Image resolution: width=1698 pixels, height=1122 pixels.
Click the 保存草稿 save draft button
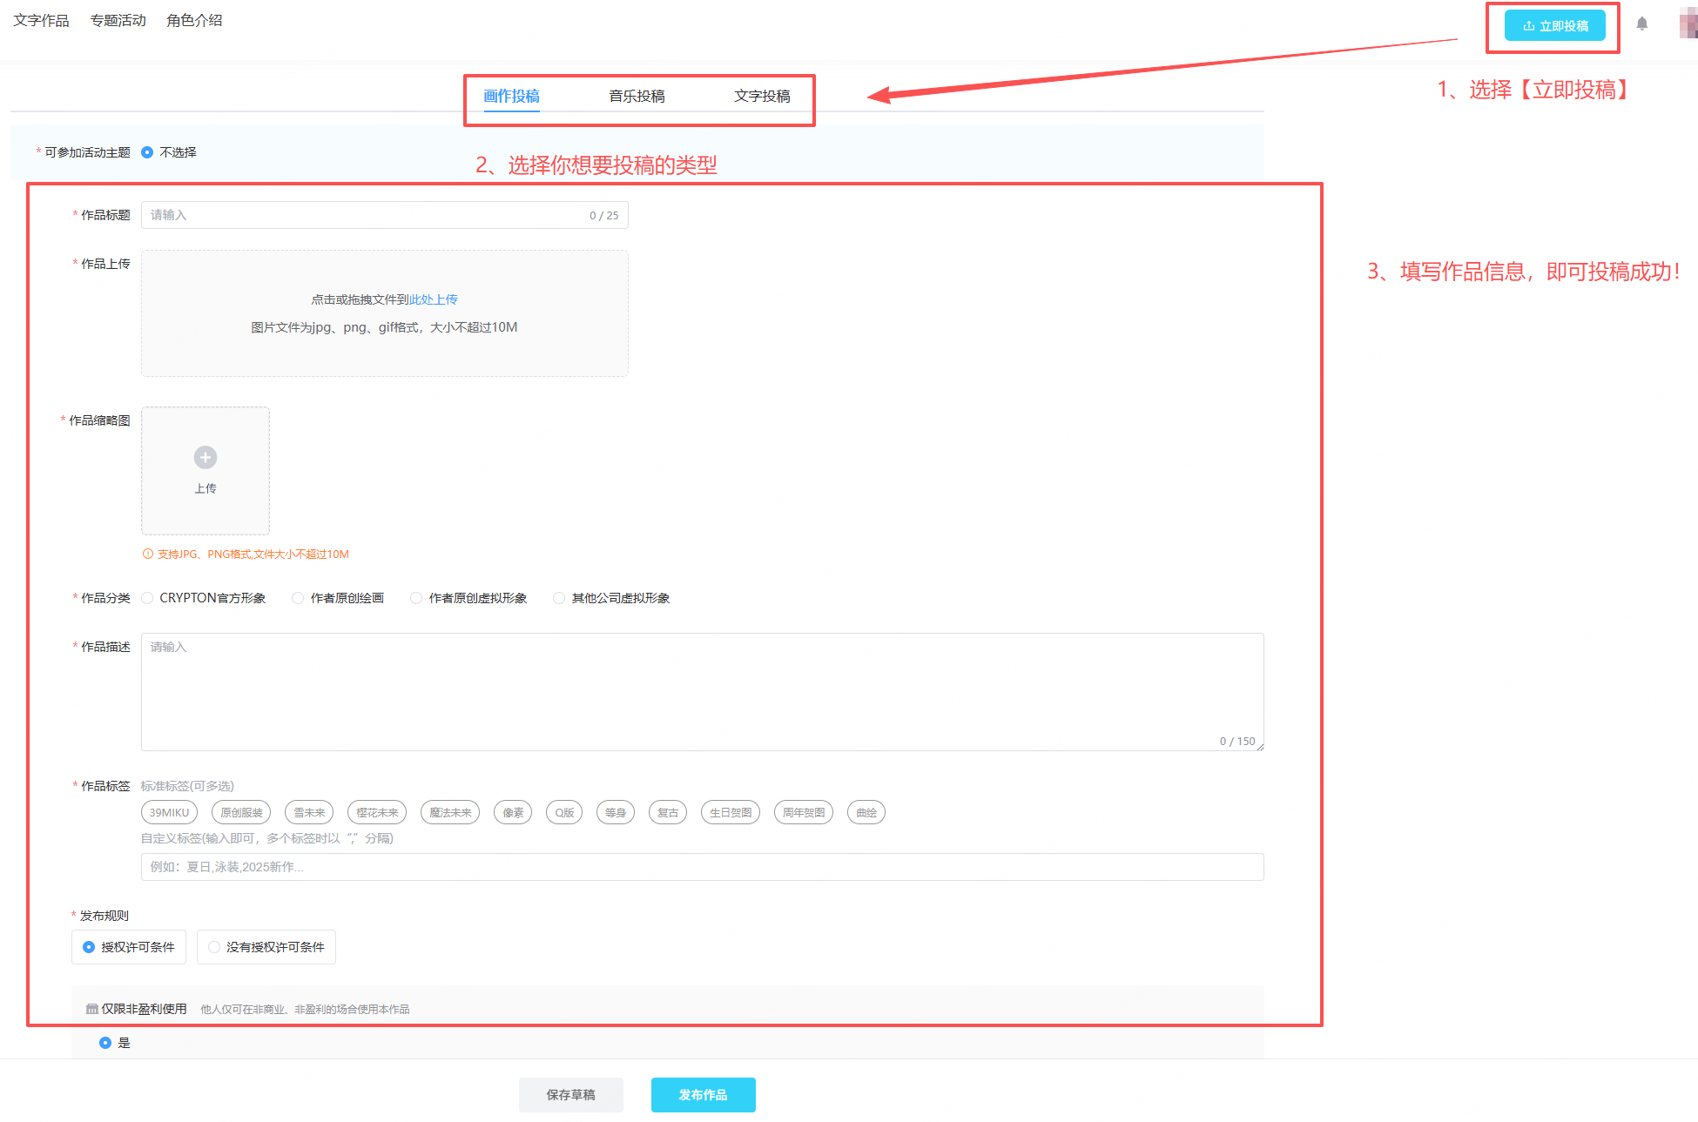[x=570, y=1095]
